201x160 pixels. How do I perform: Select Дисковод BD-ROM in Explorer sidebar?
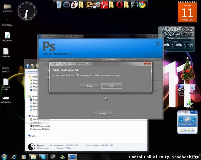coord(40,129)
